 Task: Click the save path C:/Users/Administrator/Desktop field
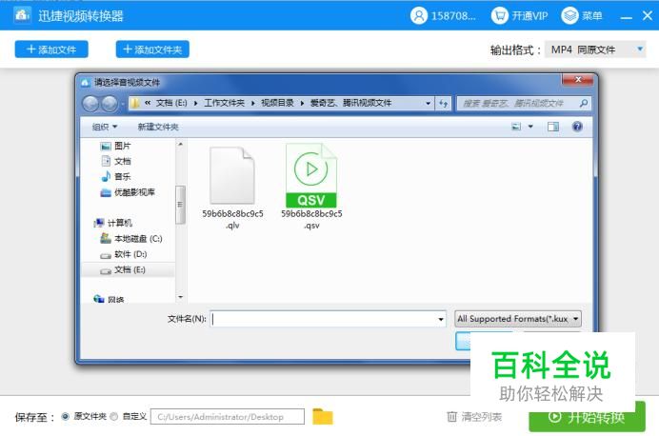(228, 417)
